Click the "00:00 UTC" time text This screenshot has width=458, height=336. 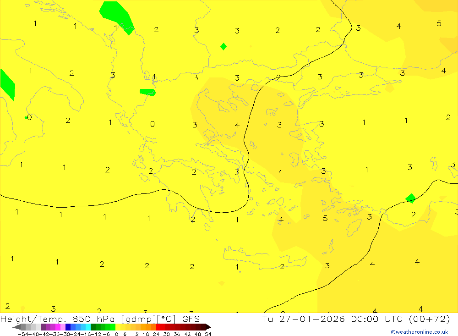tap(377, 319)
